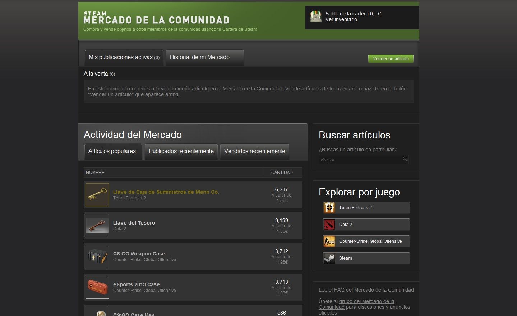Select the Artículos populares tab

[112, 151]
